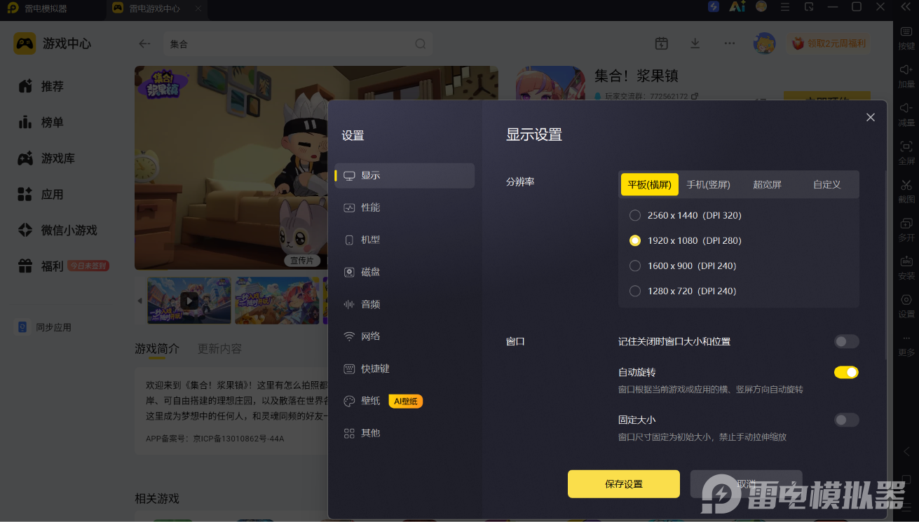Open the AI assistant icon in title bar
The width and height of the screenshot is (919, 522).
click(x=737, y=7)
